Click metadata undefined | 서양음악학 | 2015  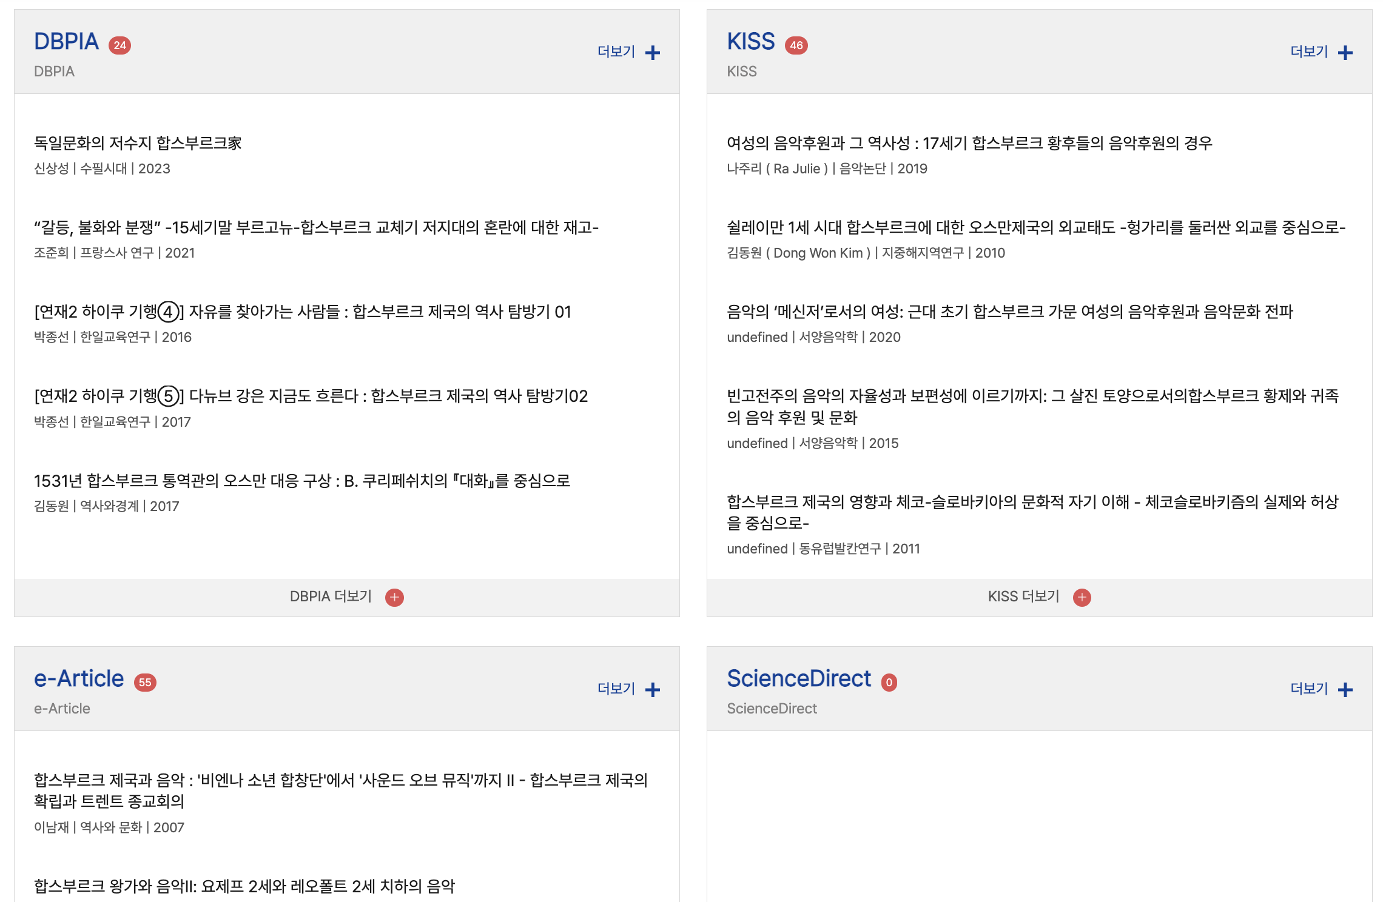point(813,443)
